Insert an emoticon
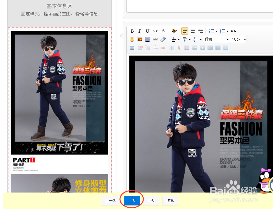The height and width of the screenshot is (209, 273). (x=132, y=39)
